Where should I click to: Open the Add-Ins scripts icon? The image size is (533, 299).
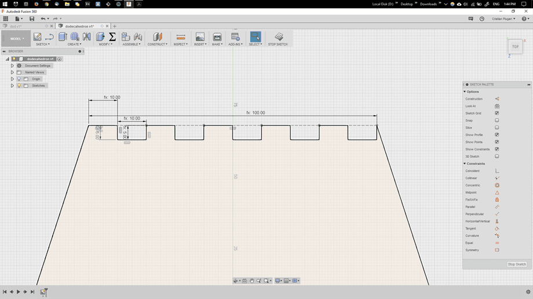(x=235, y=36)
